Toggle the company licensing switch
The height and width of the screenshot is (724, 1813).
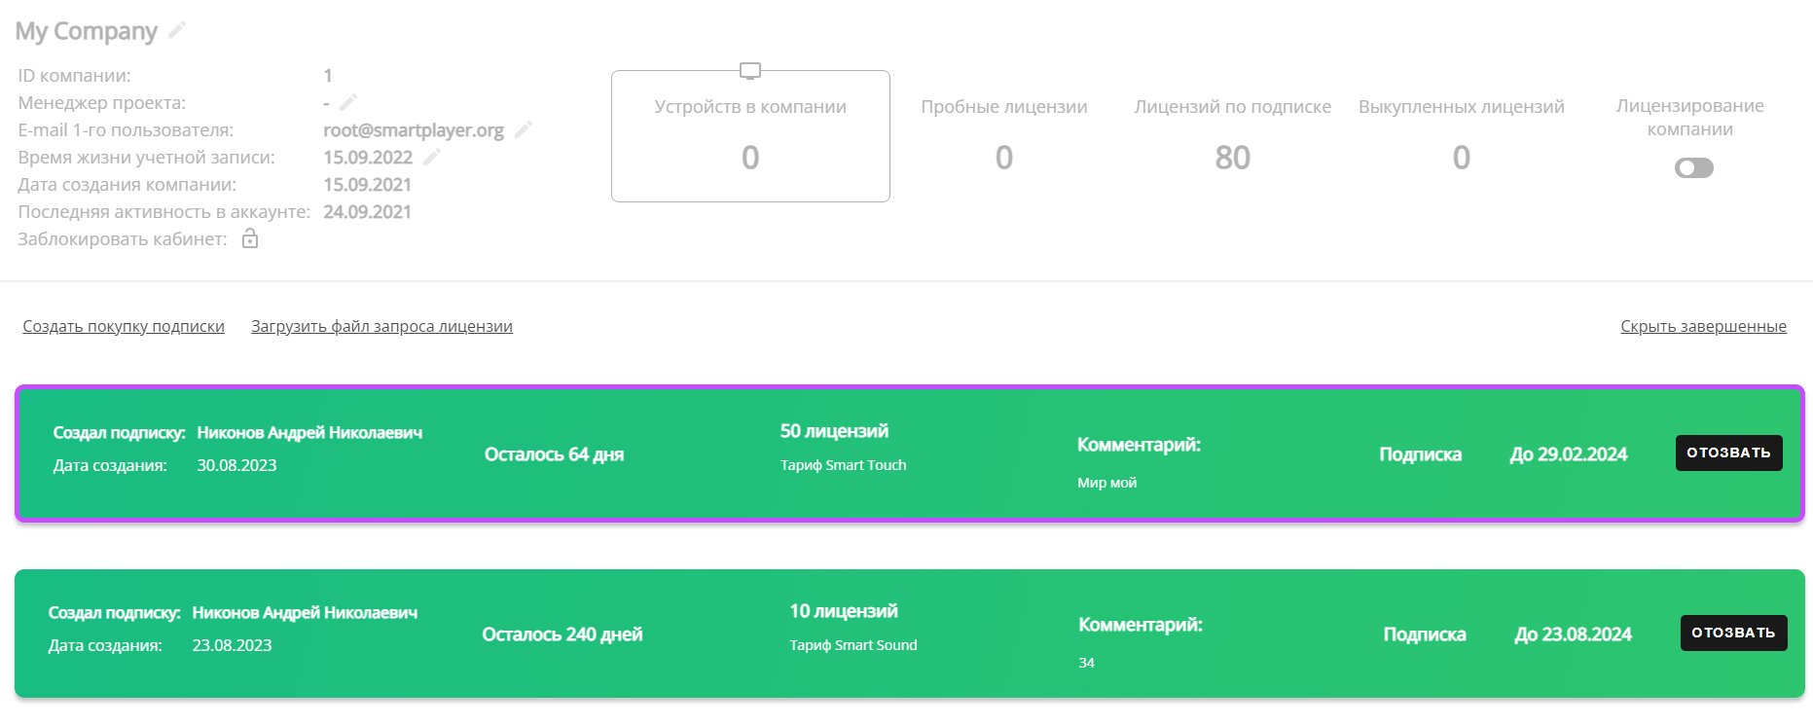pyautogui.click(x=1694, y=168)
